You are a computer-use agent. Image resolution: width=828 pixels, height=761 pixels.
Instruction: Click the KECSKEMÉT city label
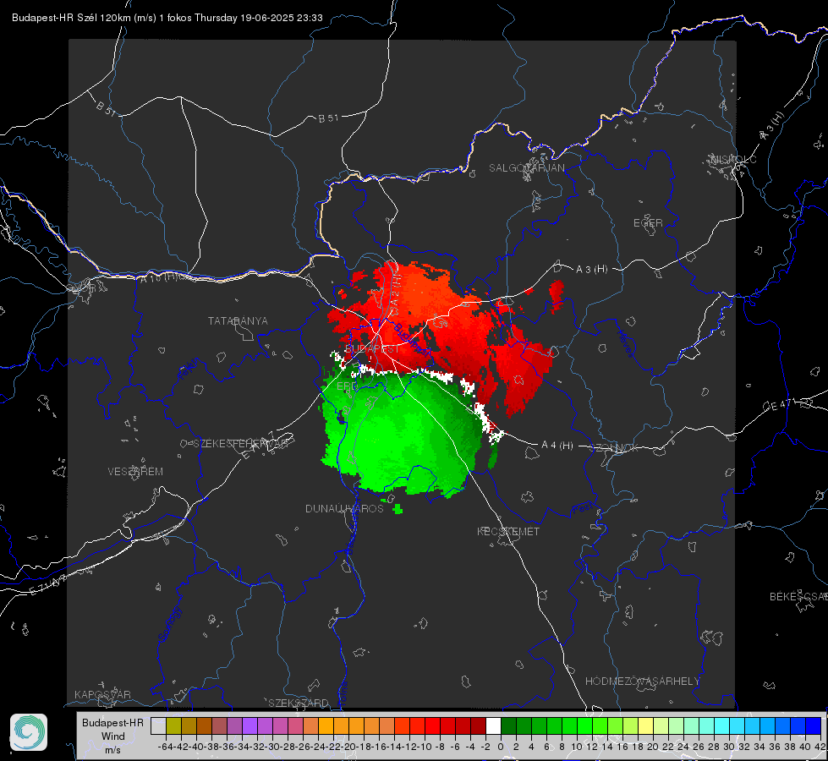[508, 532]
